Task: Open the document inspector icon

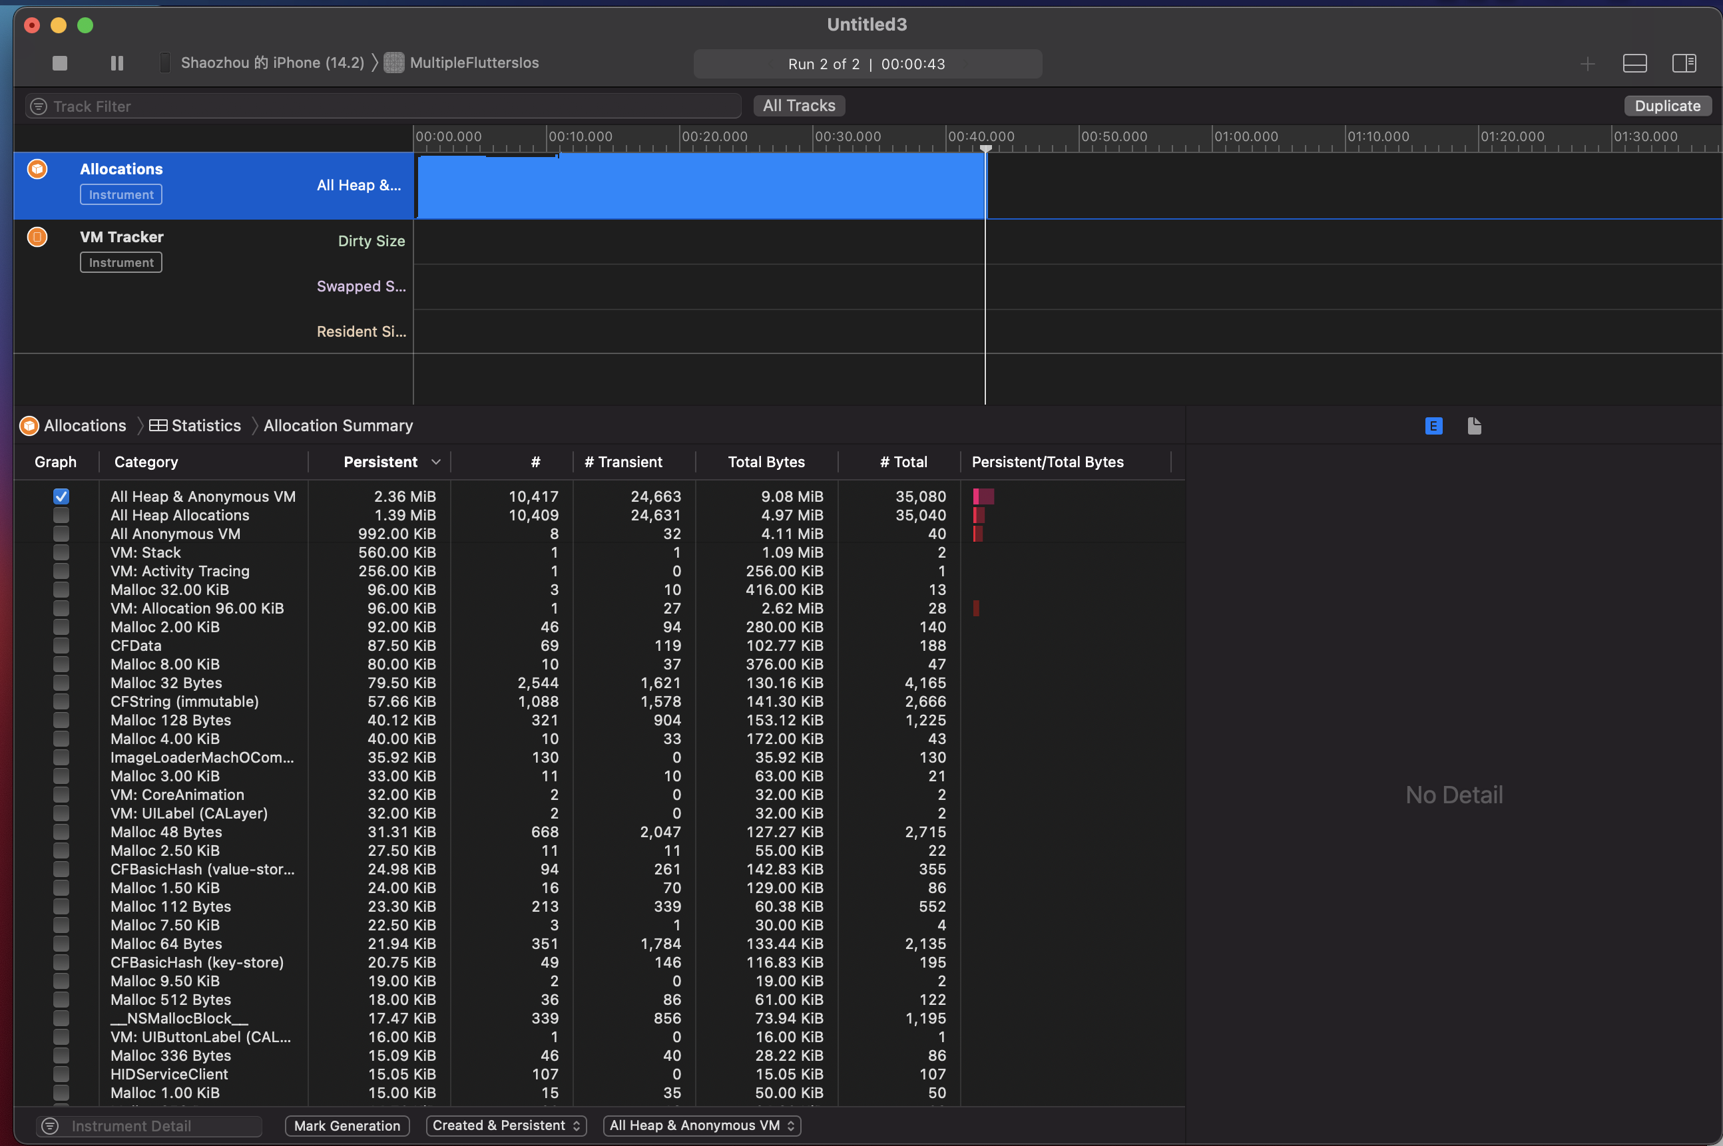Action: (x=1474, y=426)
